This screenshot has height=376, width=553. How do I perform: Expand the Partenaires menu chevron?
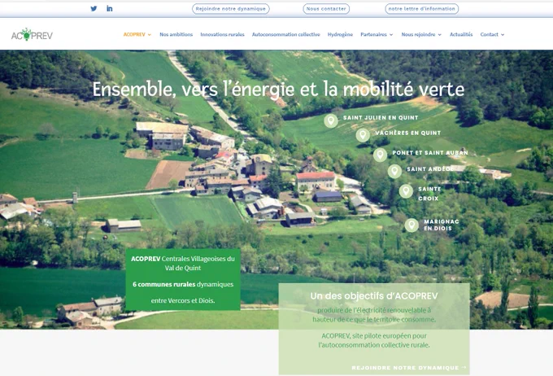pos(391,35)
